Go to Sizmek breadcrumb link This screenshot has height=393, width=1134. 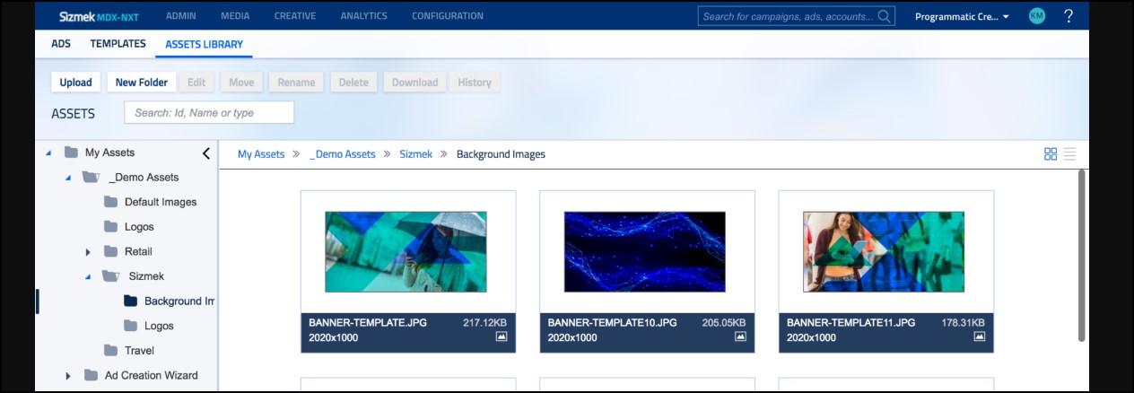click(x=416, y=154)
